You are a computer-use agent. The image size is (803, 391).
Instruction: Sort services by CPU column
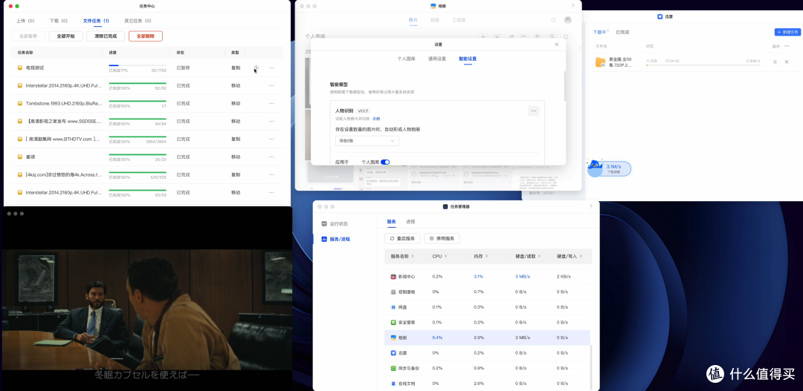coord(439,256)
